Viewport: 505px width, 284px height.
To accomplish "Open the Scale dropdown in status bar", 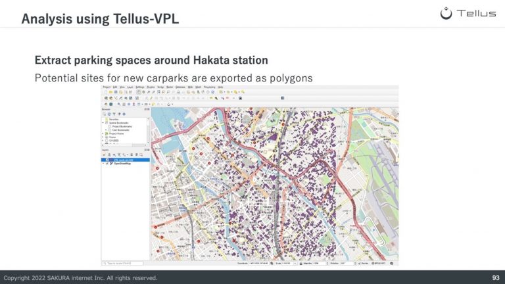I will click(295, 264).
